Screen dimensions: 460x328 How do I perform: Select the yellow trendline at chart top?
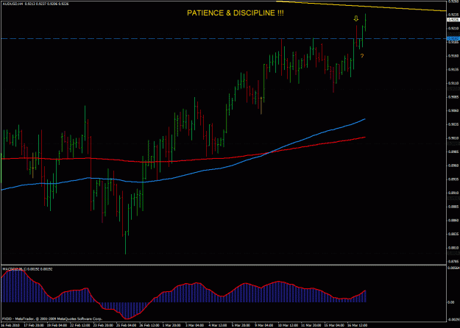pyautogui.click(x=361, y=6)
